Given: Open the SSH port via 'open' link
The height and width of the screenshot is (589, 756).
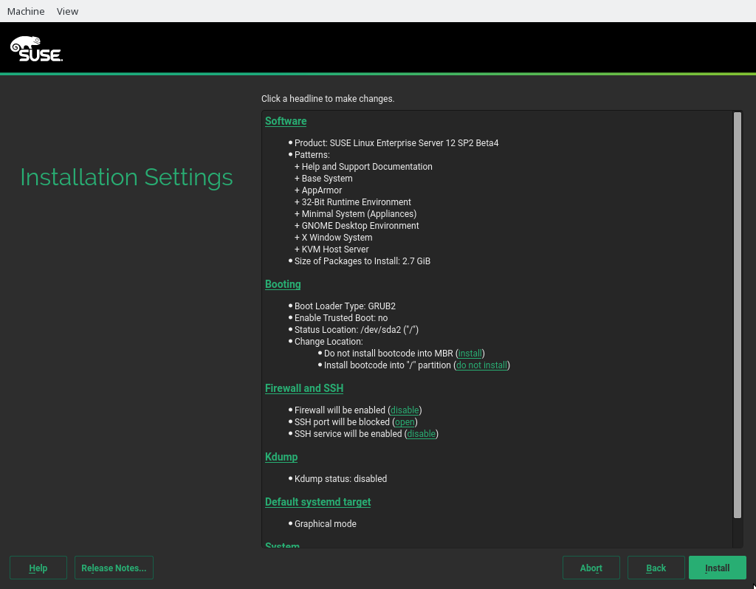Looking at the screenshot, I should 405,422.
